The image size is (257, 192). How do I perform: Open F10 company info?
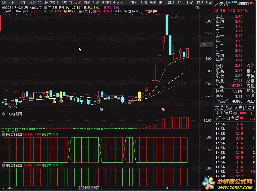coord(181,2)
